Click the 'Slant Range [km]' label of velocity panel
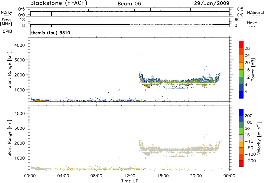 coord(9,138)
